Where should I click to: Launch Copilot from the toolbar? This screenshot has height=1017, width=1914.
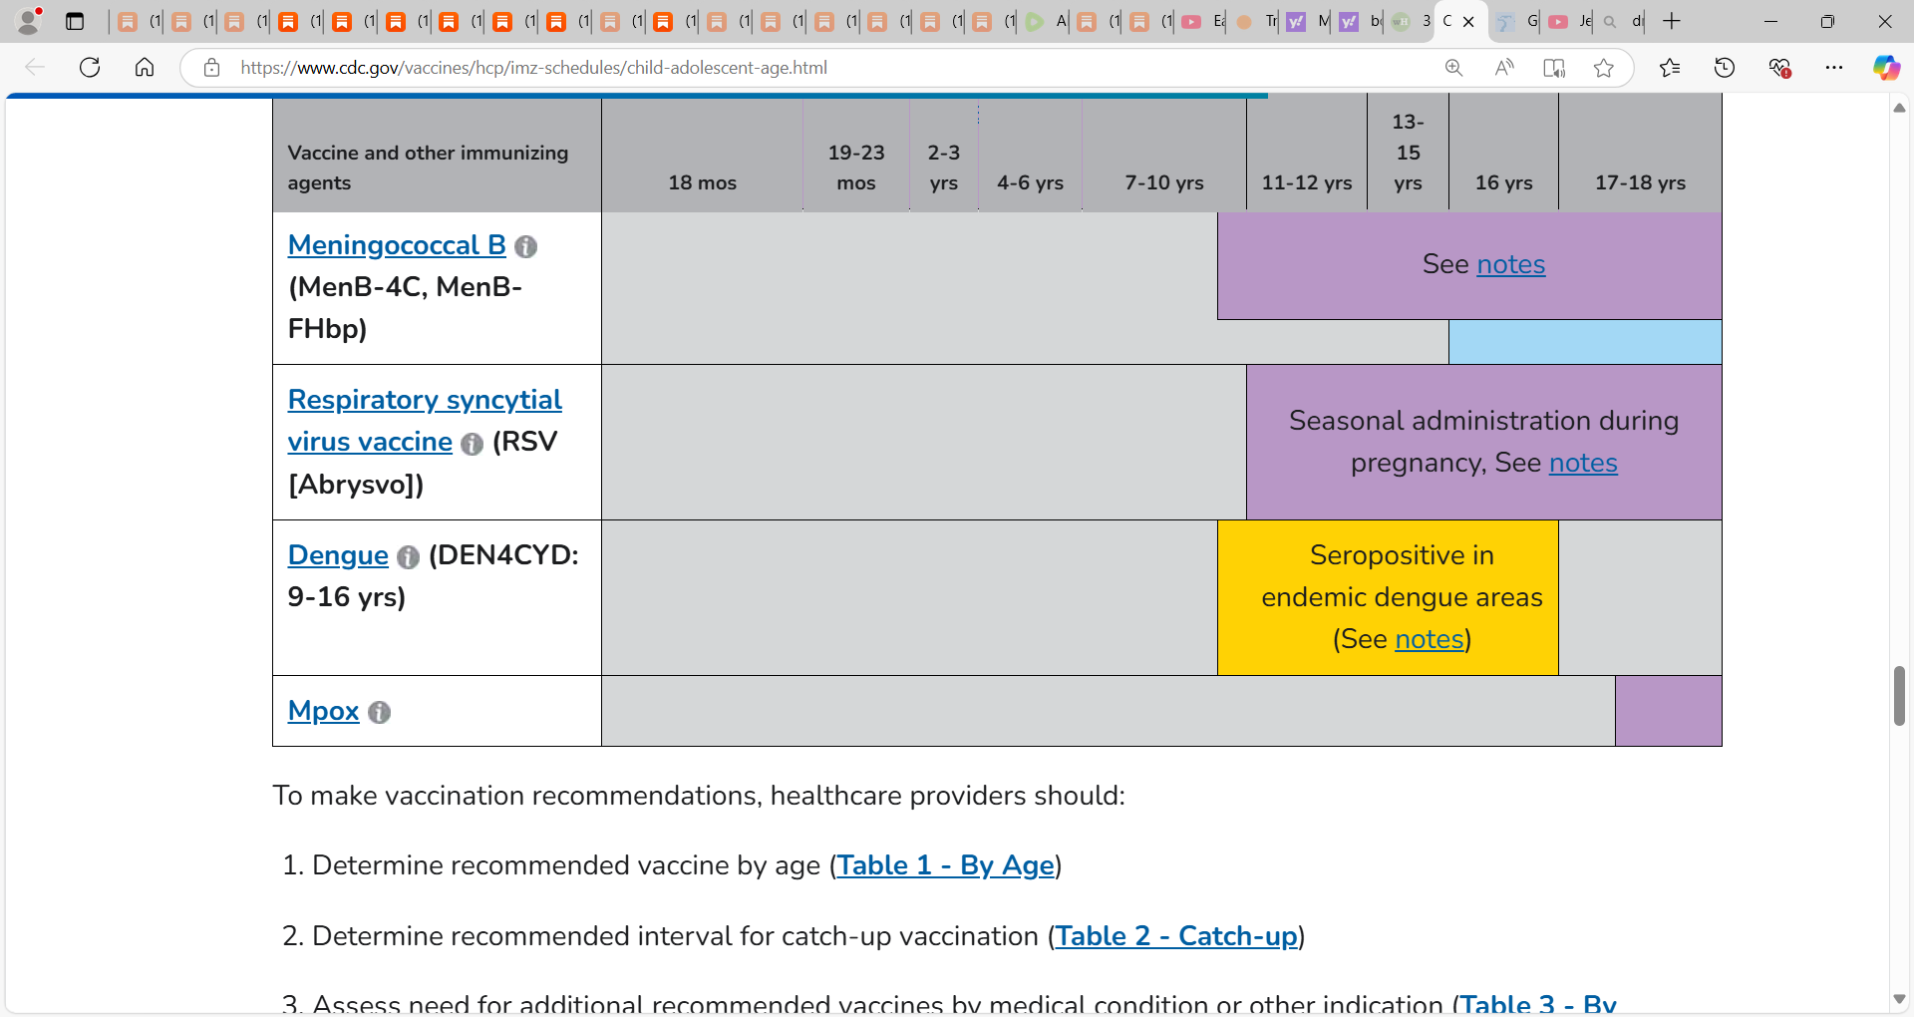[1886, 67]
